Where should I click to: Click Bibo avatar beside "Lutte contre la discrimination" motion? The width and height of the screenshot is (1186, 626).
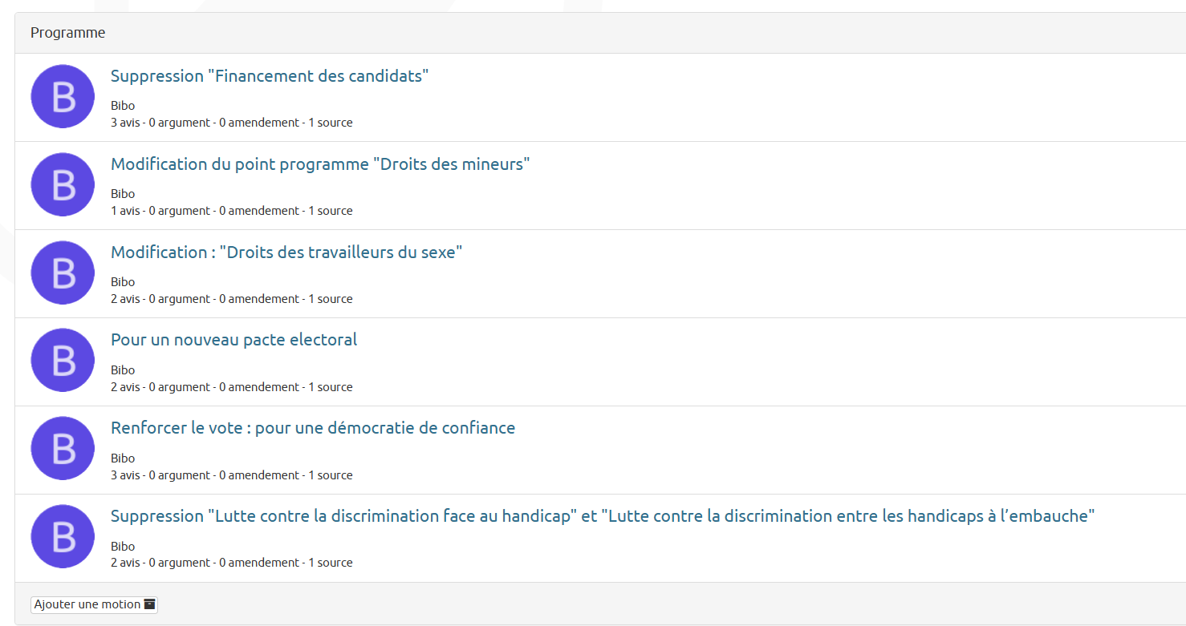point(63,537)
